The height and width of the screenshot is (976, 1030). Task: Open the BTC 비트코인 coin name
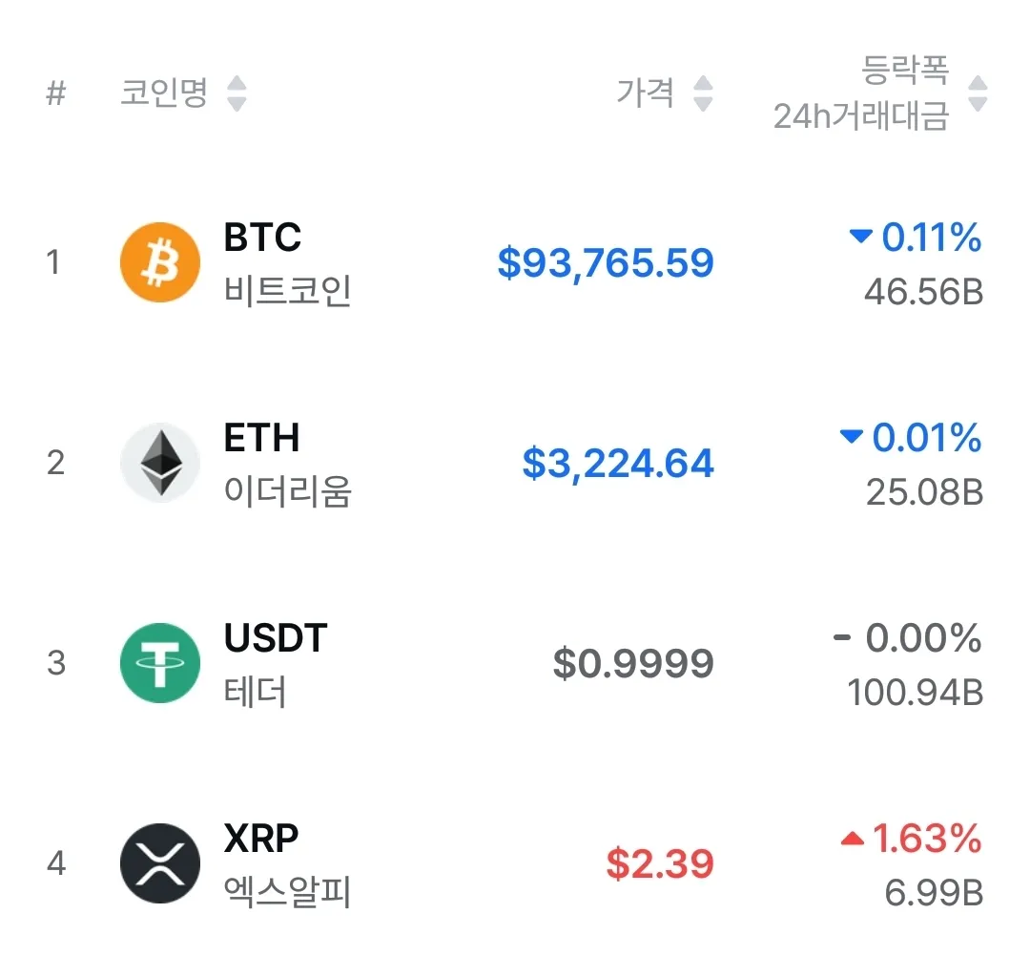[x=286, y=263]
